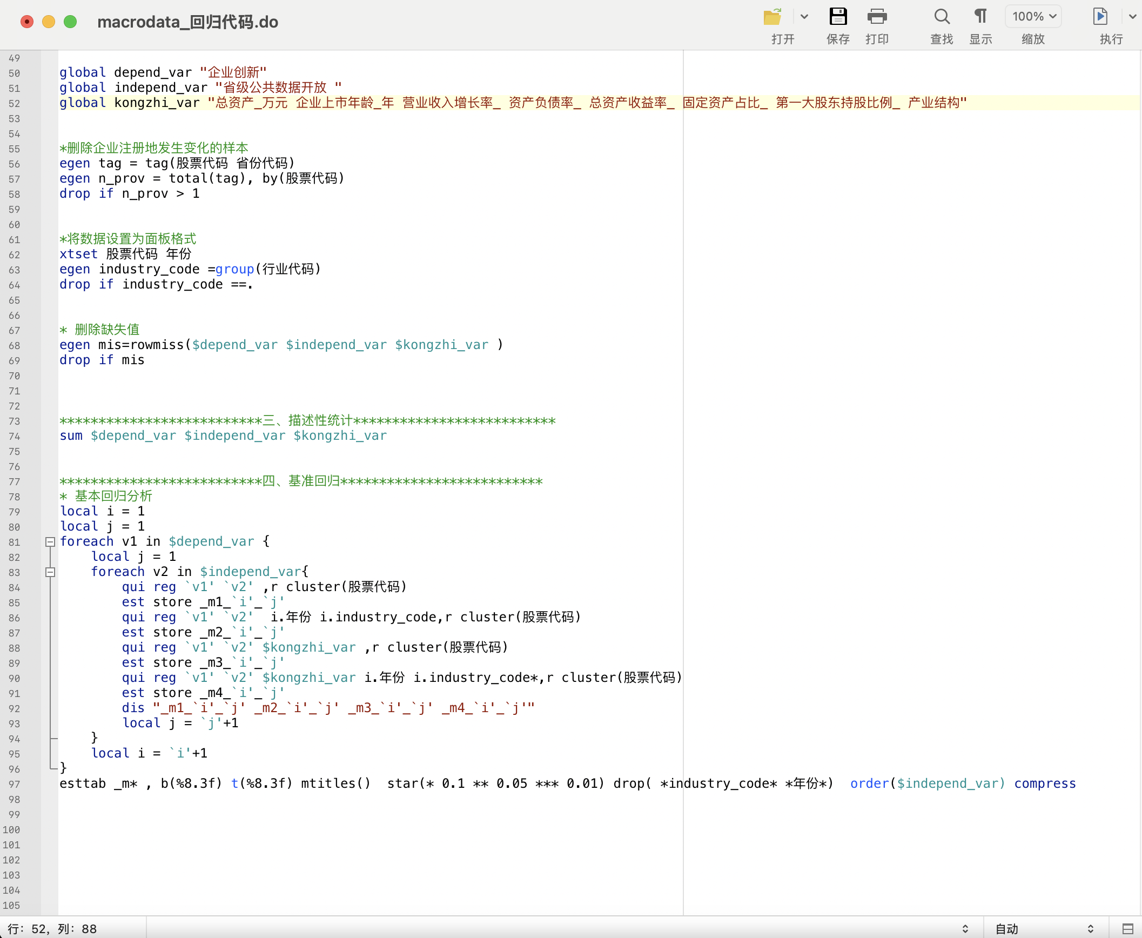The width and height of the screenshot is (1142, 938).
Task: Click the window title macrodata_回归代码.do
Action: (187, 22)
